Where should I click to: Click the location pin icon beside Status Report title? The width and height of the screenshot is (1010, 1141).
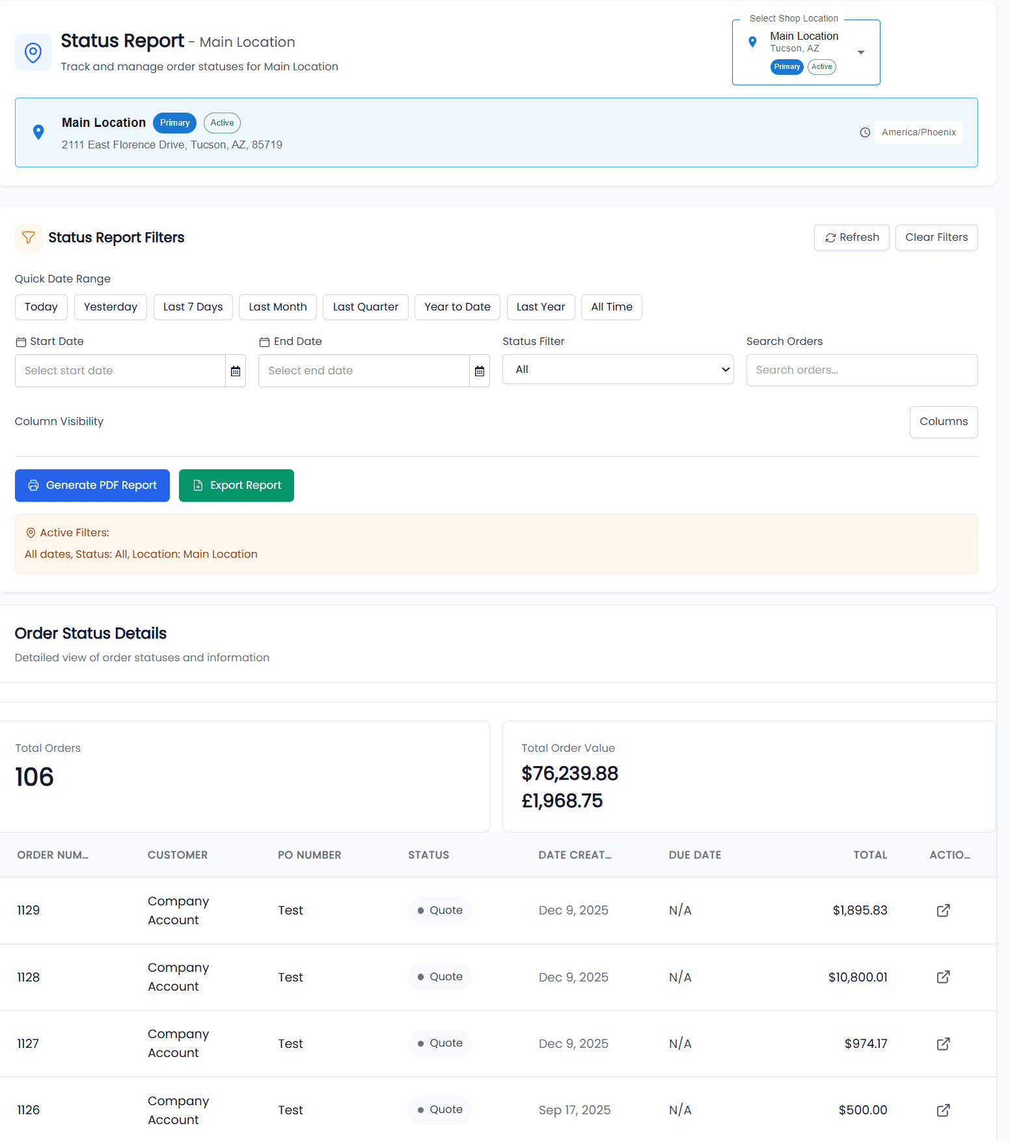point(33,52)
